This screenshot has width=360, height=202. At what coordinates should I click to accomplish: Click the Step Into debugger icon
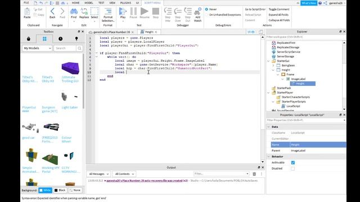click(x=168, y=11)
